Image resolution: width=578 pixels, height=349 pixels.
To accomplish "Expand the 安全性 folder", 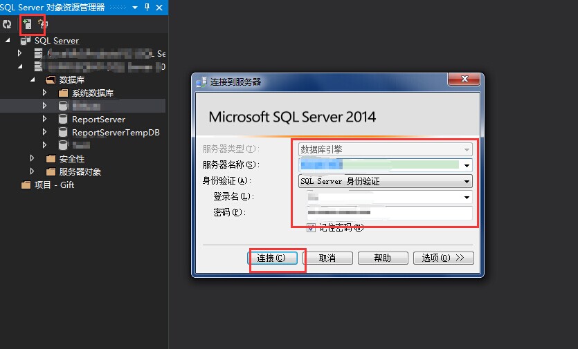I will tap(32, 158).
